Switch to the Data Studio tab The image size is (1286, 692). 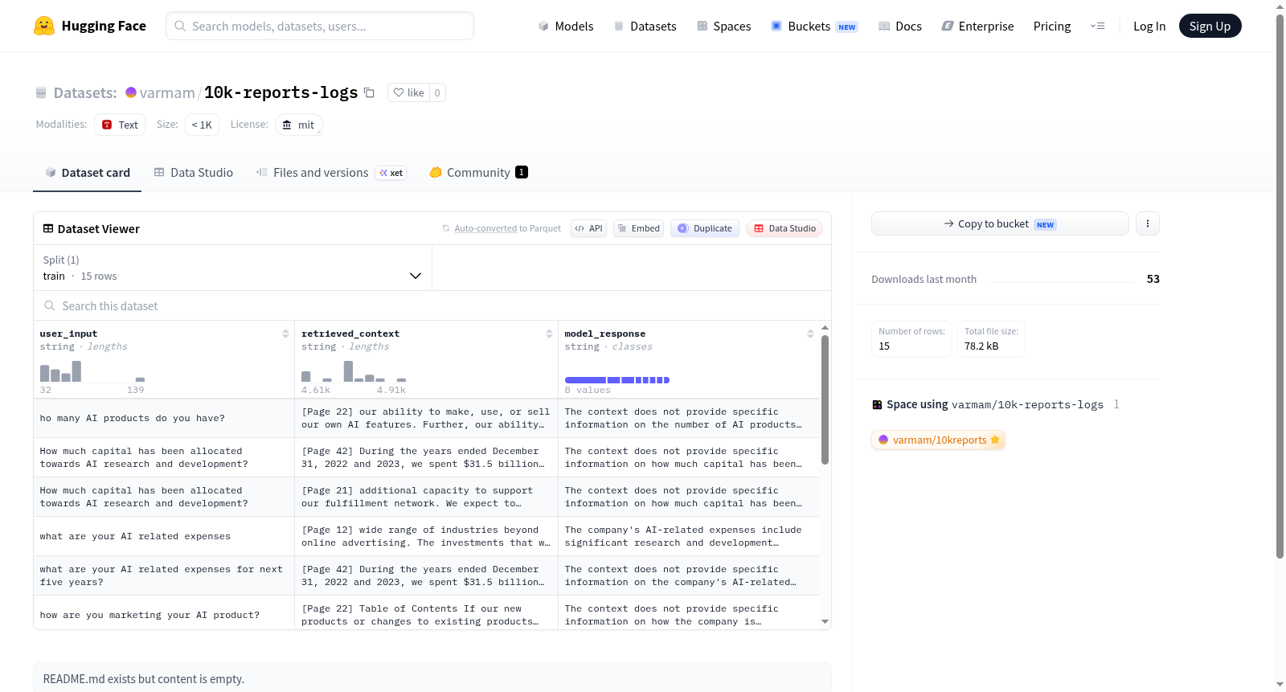coord(194,173)
